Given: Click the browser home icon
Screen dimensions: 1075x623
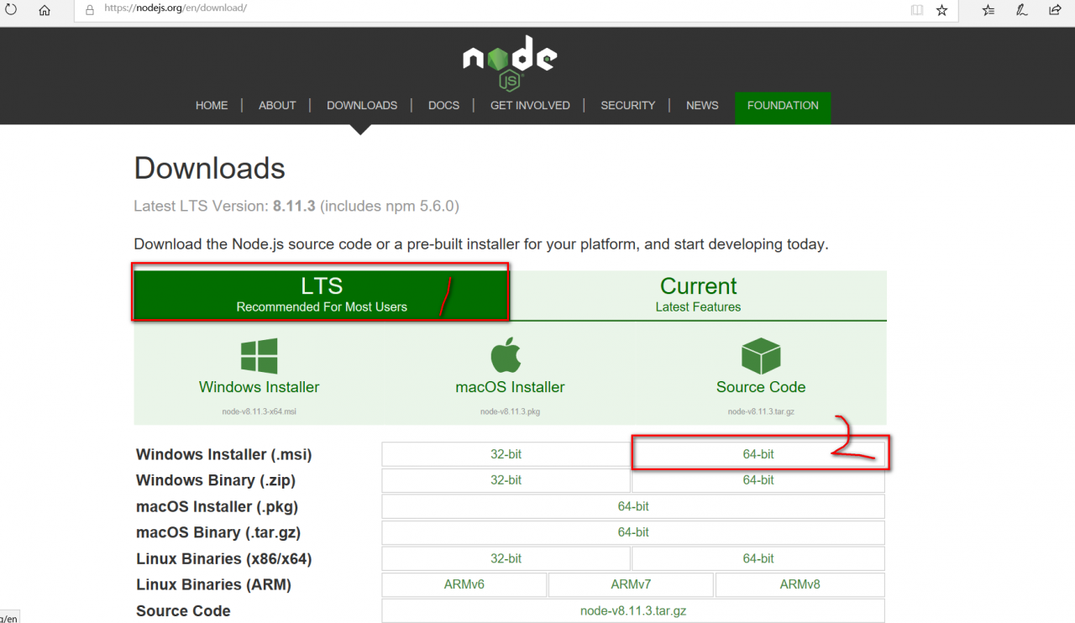Looking at the screenshot, I should point(45,10).
